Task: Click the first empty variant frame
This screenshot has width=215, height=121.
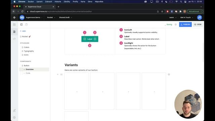Action: pos(77,91)
